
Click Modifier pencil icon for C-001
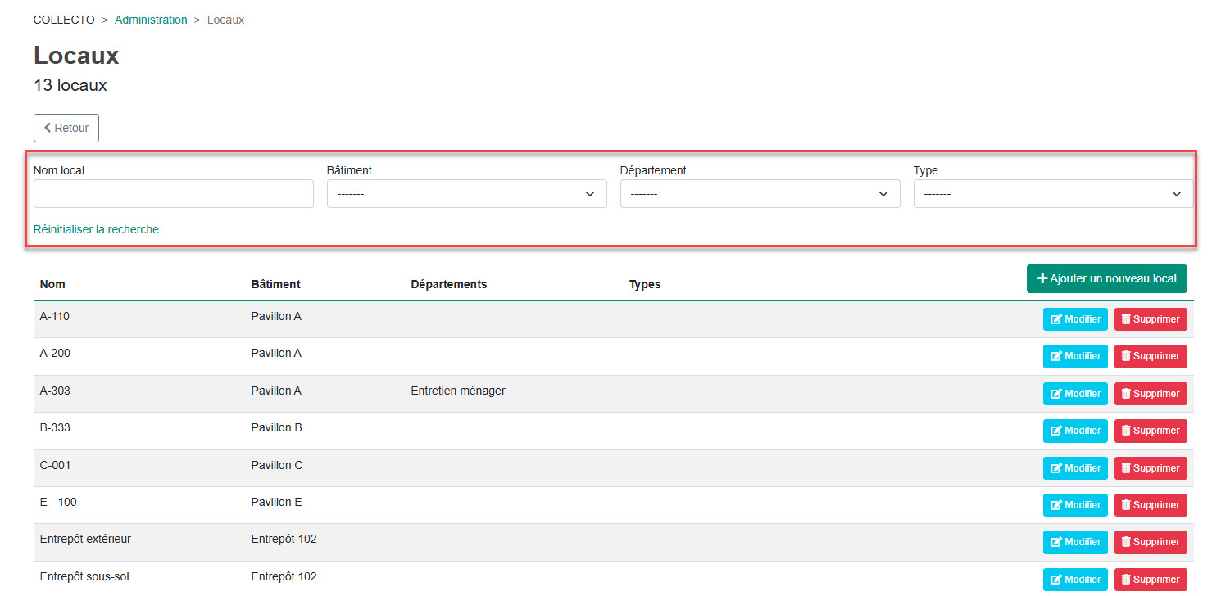[1056, 468]
